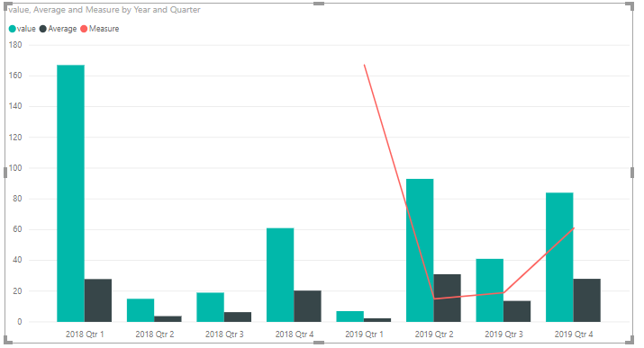Select the 2018 Qtr 2 dark Average bar

point(168,319)
